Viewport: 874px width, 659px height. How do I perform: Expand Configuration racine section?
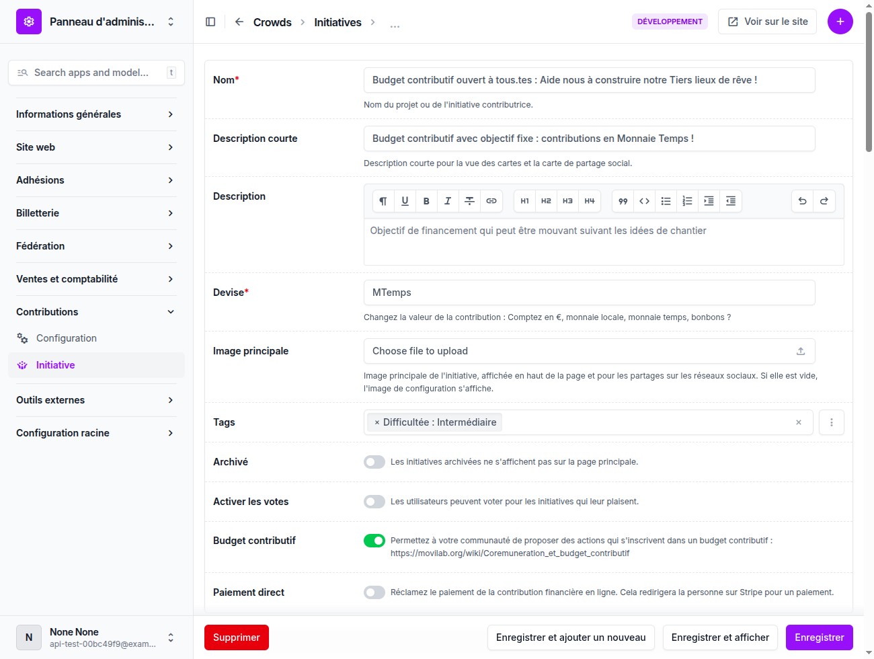[96, 433]
